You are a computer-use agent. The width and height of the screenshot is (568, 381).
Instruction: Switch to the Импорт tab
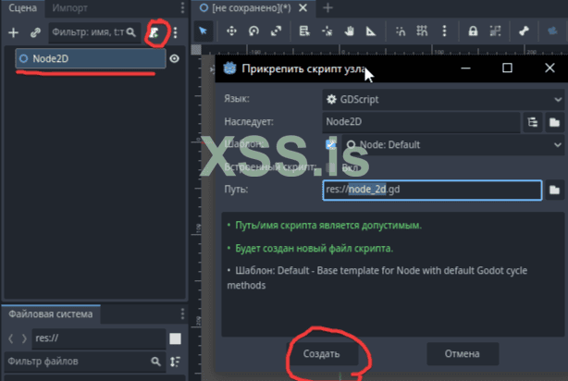[x=69, y=7]
